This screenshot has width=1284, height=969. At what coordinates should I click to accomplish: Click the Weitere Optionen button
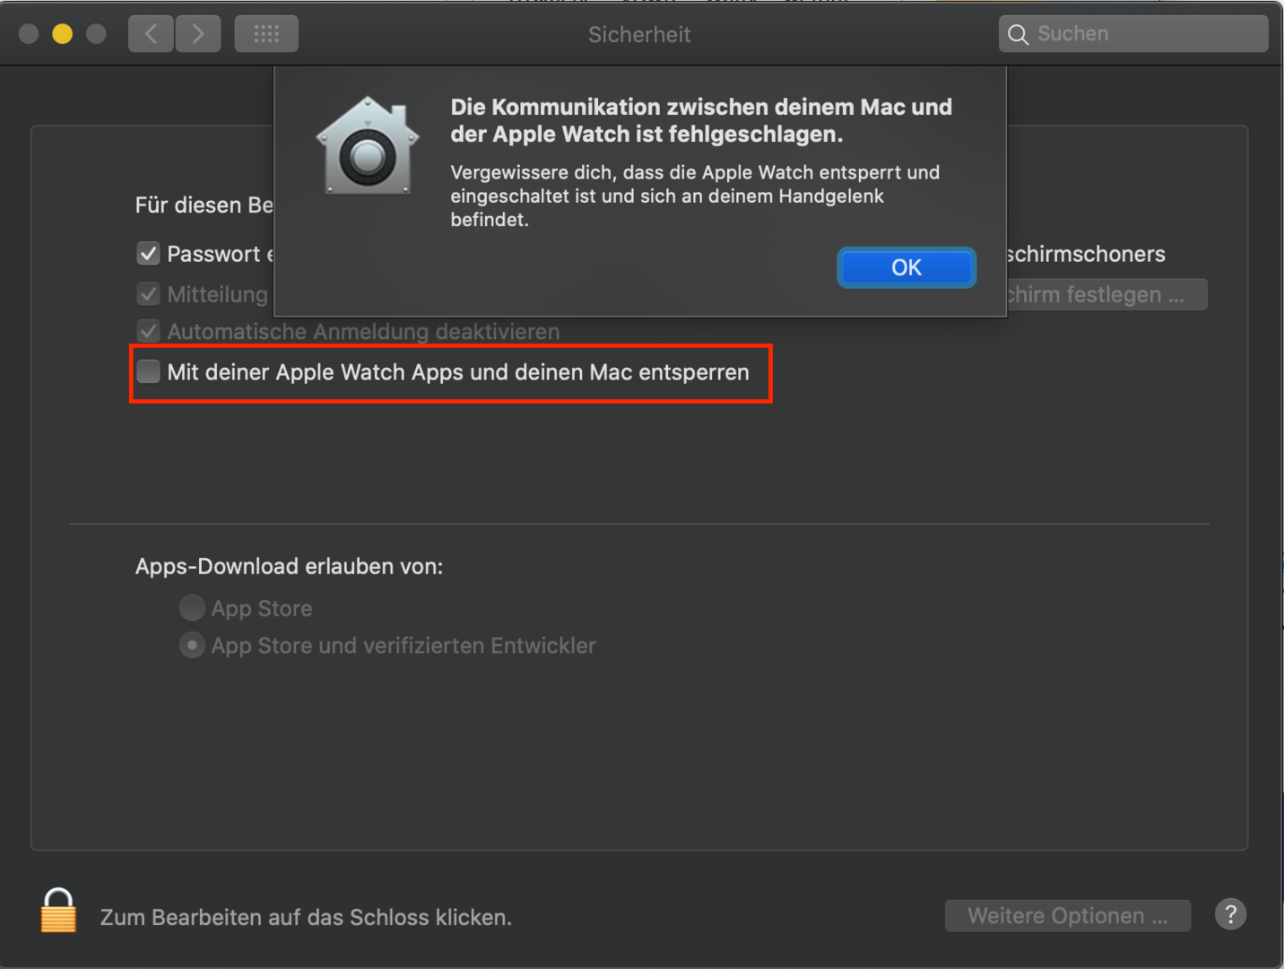1067,916
